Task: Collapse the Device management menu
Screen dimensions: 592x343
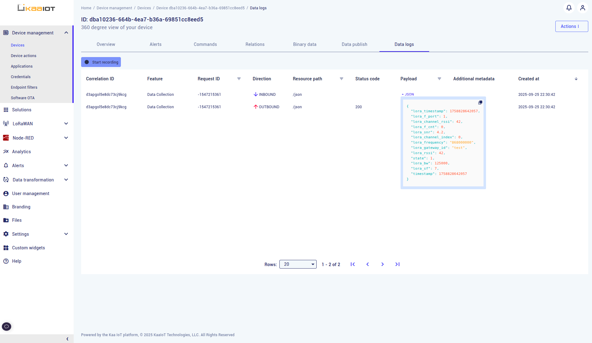Action: [x=66, y=33]
